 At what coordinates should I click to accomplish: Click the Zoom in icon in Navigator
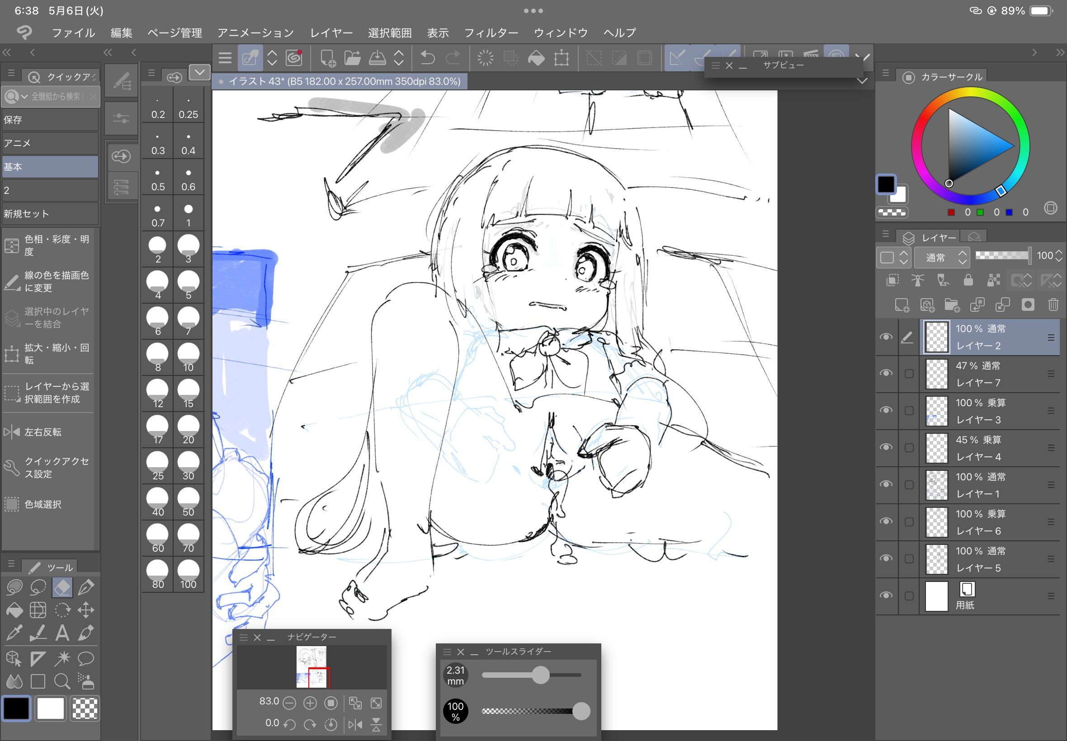pyautogui.click(x=310, y=703)
